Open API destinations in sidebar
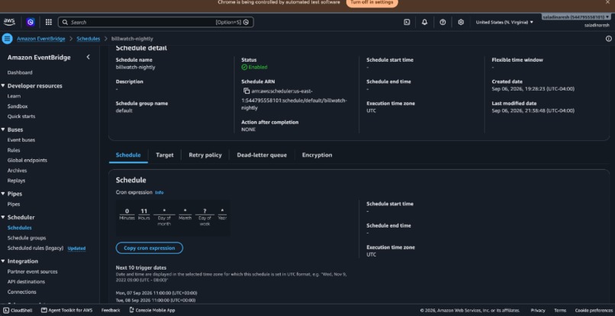615x316 pixels. [x=26, y=282]
